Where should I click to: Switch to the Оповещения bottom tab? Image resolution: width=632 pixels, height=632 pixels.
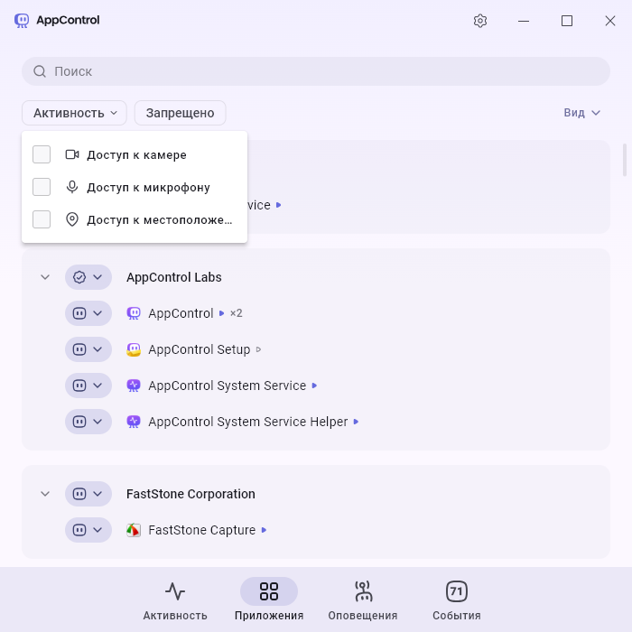click(x=363, y=600)
